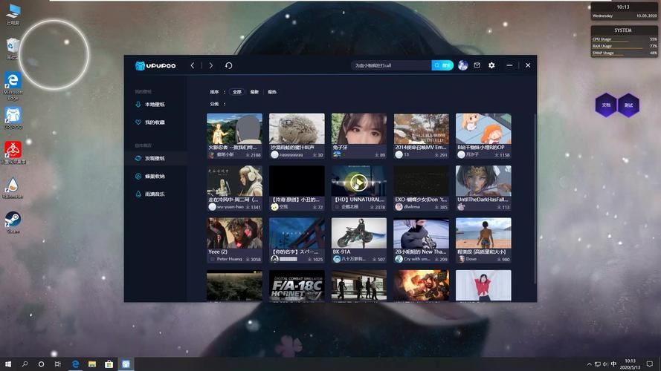Image resolution: width=661 pixels, height=371 pixels.
Task: Open the red-shirt dancer thumbnail
Action: coord(483,286)
